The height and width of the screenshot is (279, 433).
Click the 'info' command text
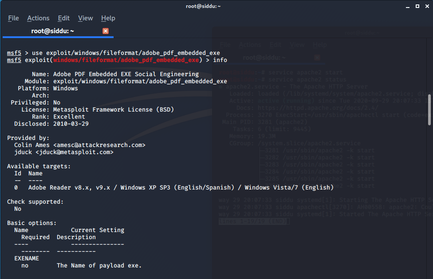coord(220,60)
